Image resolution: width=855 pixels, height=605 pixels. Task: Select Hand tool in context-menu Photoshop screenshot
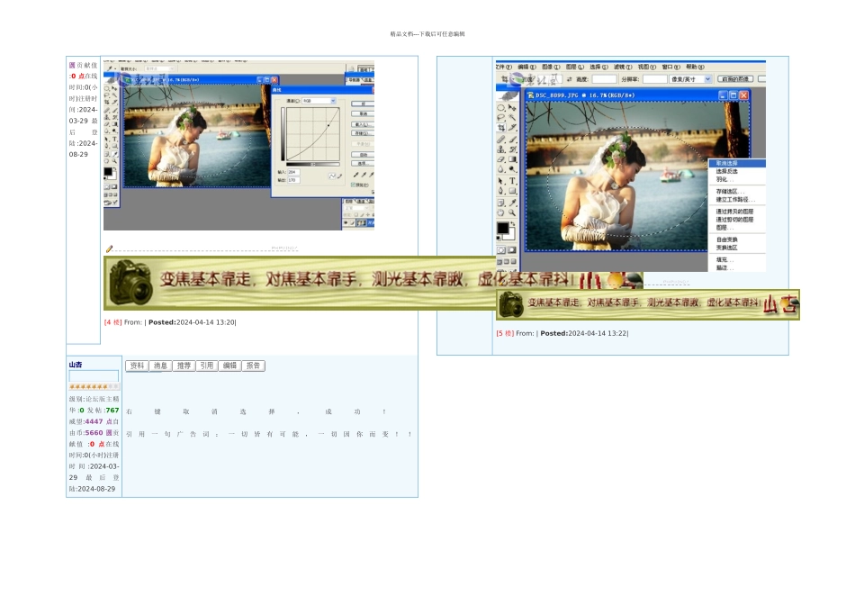pos(500,212)
